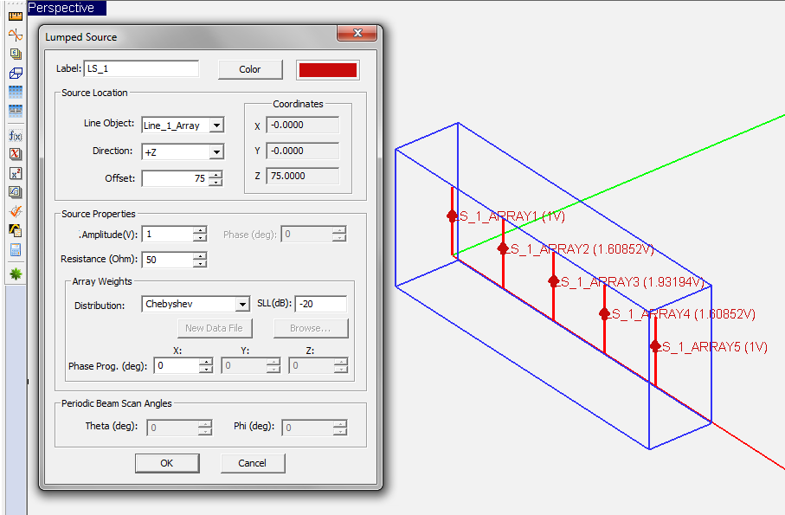The height and width of the screenshot is (515, 785).
Task: Click the calculator icon in toolbar
Action: click(x=15, y=250)
